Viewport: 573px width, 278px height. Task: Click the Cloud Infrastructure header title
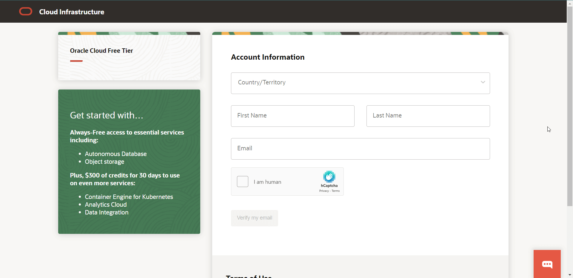click(72, 12)
